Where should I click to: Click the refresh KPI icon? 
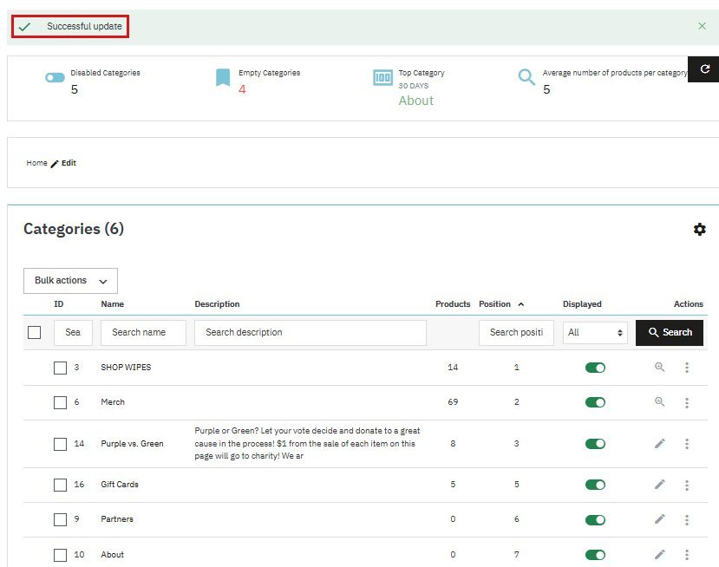703,69
